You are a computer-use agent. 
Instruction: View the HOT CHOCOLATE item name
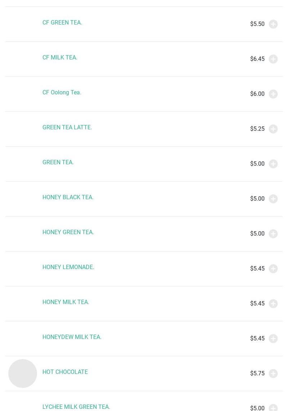(x=65, y=372)
